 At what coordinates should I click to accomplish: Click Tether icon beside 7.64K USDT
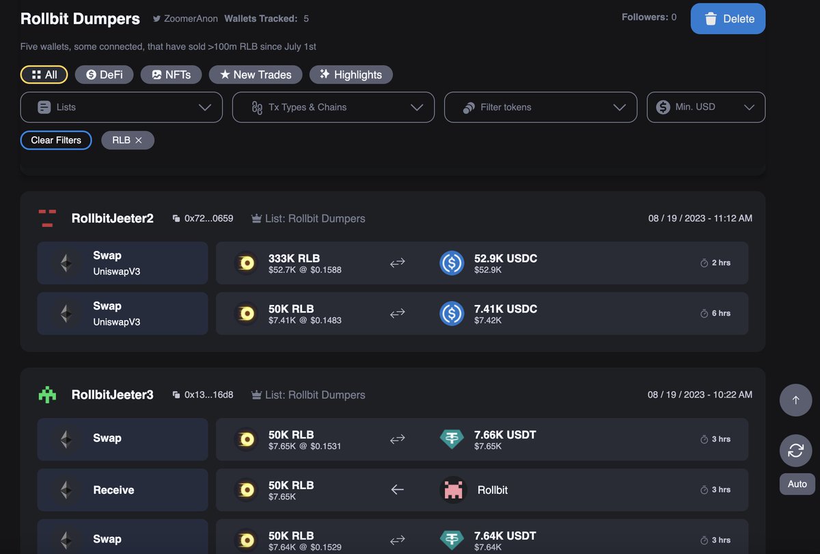(452, 540)
